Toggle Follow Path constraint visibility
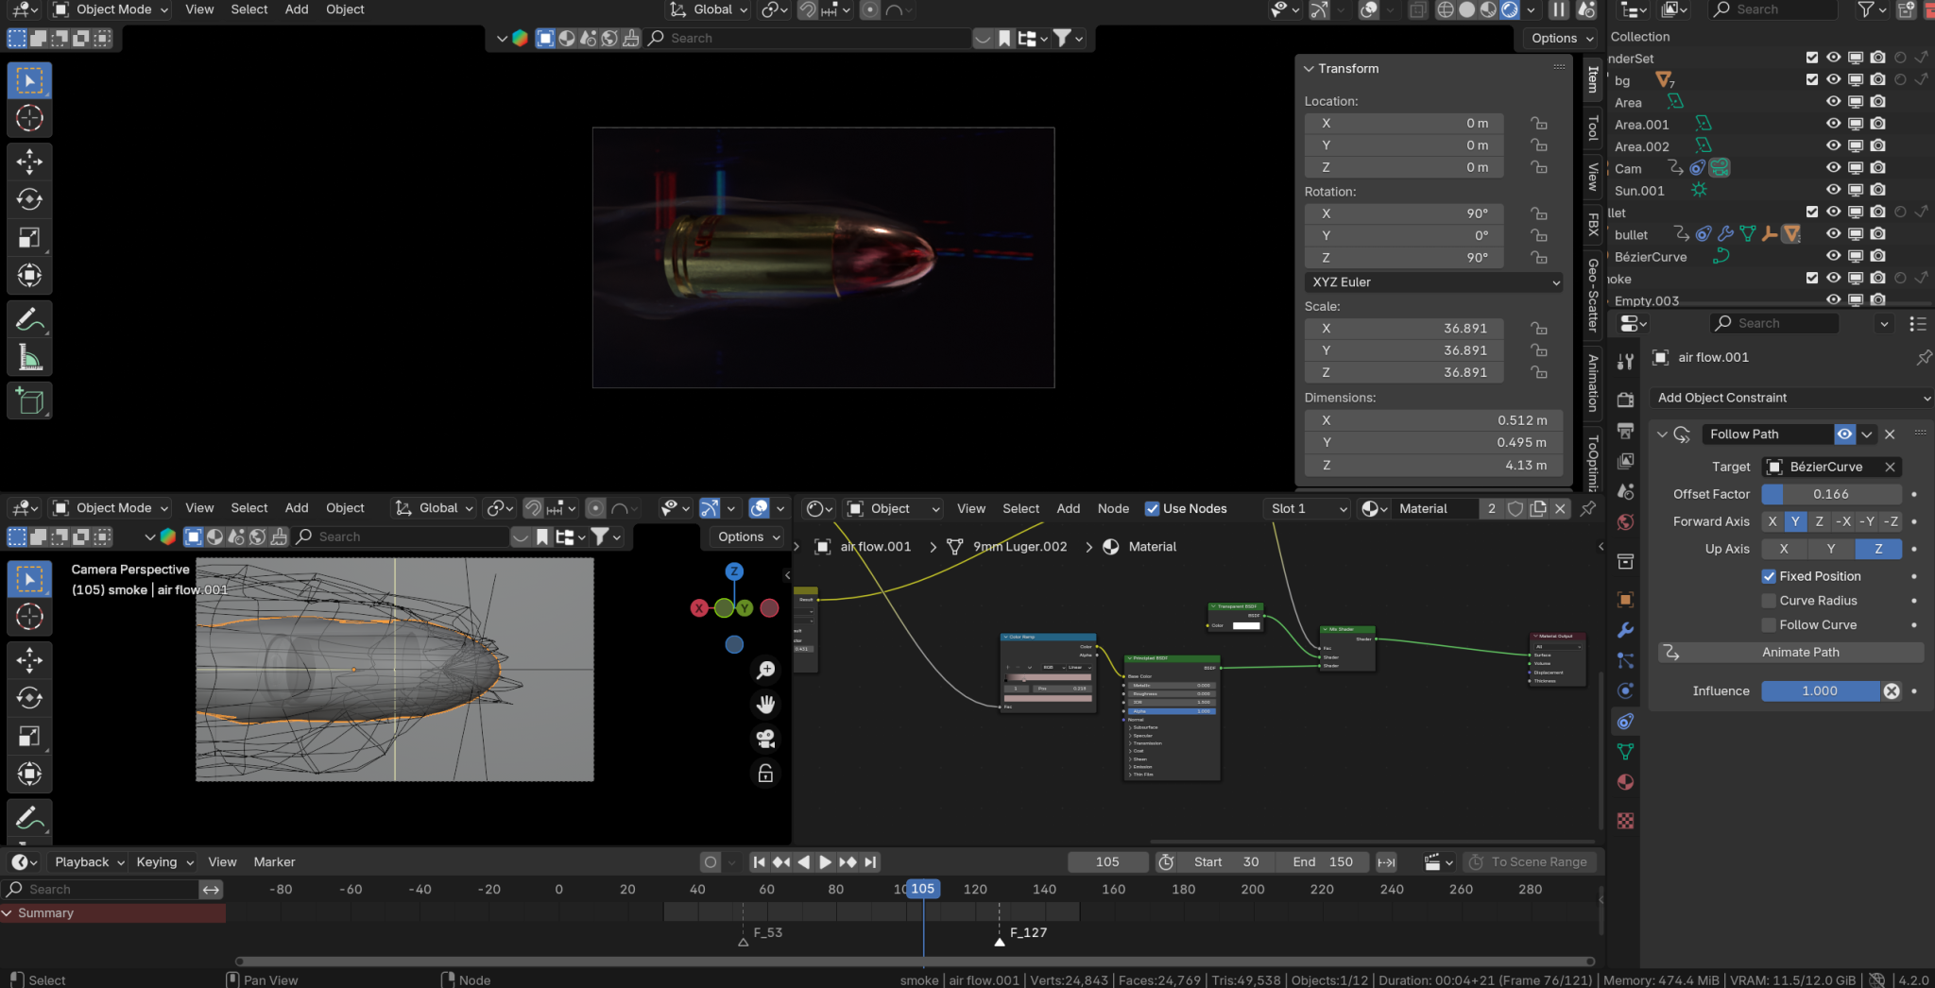Screen dimensions: 1935x988 pos(1844,434)
